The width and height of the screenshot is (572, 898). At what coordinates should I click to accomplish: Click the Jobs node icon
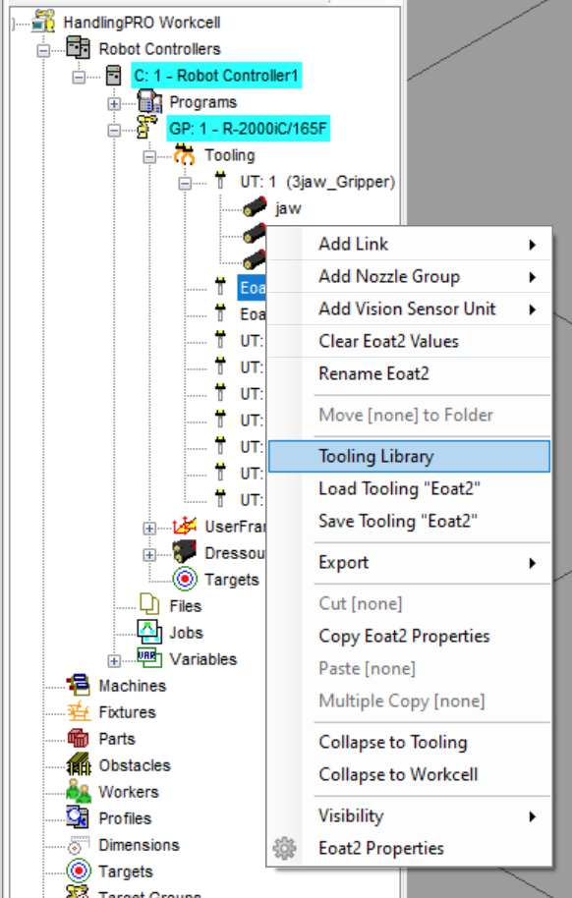(149, 633)
